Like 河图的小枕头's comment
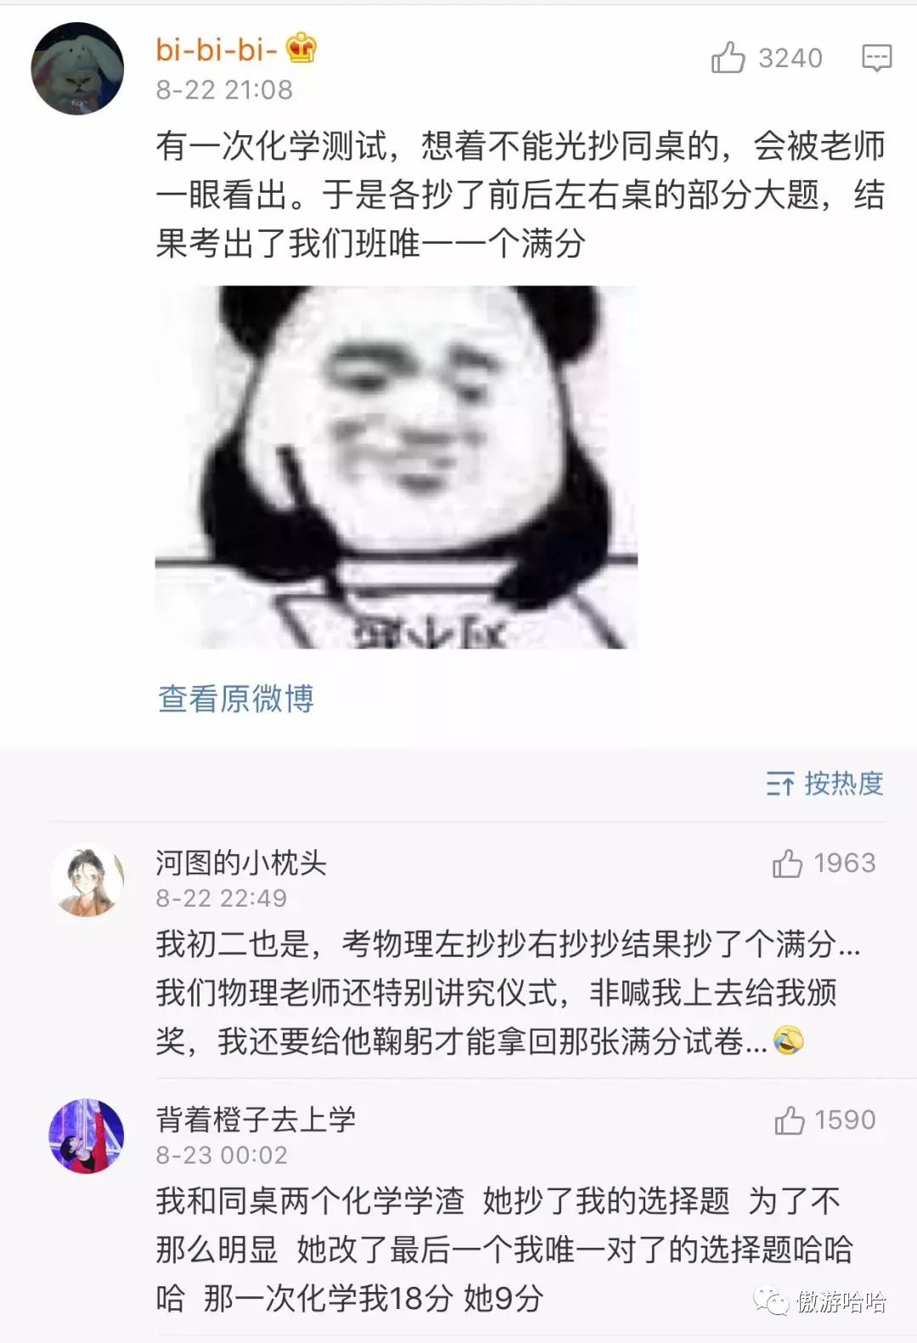 pos(787,863)
